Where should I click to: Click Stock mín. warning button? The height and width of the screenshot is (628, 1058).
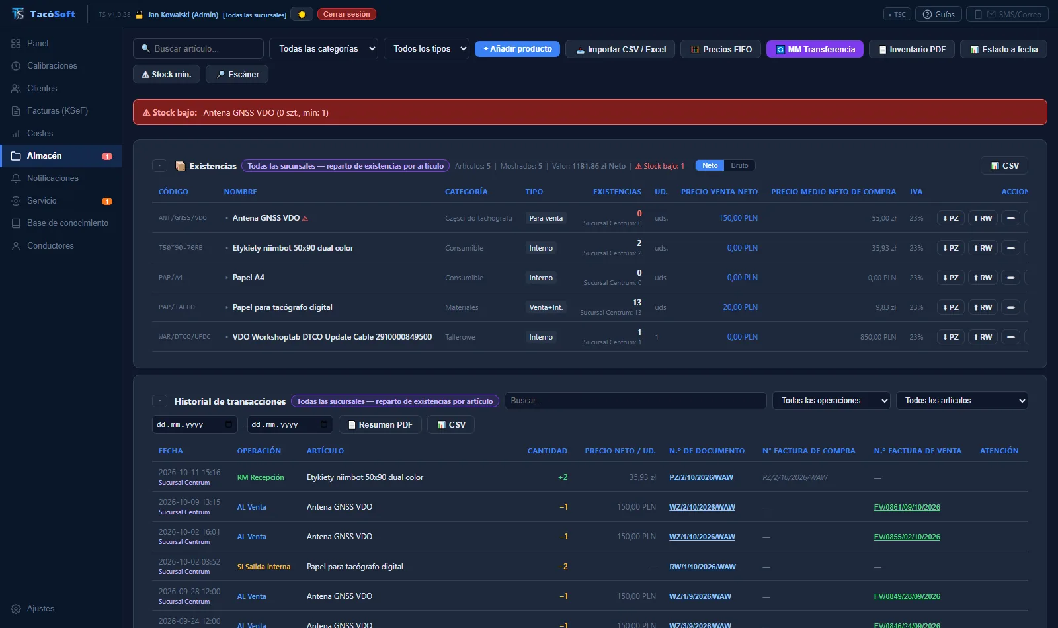coord(167,74)
